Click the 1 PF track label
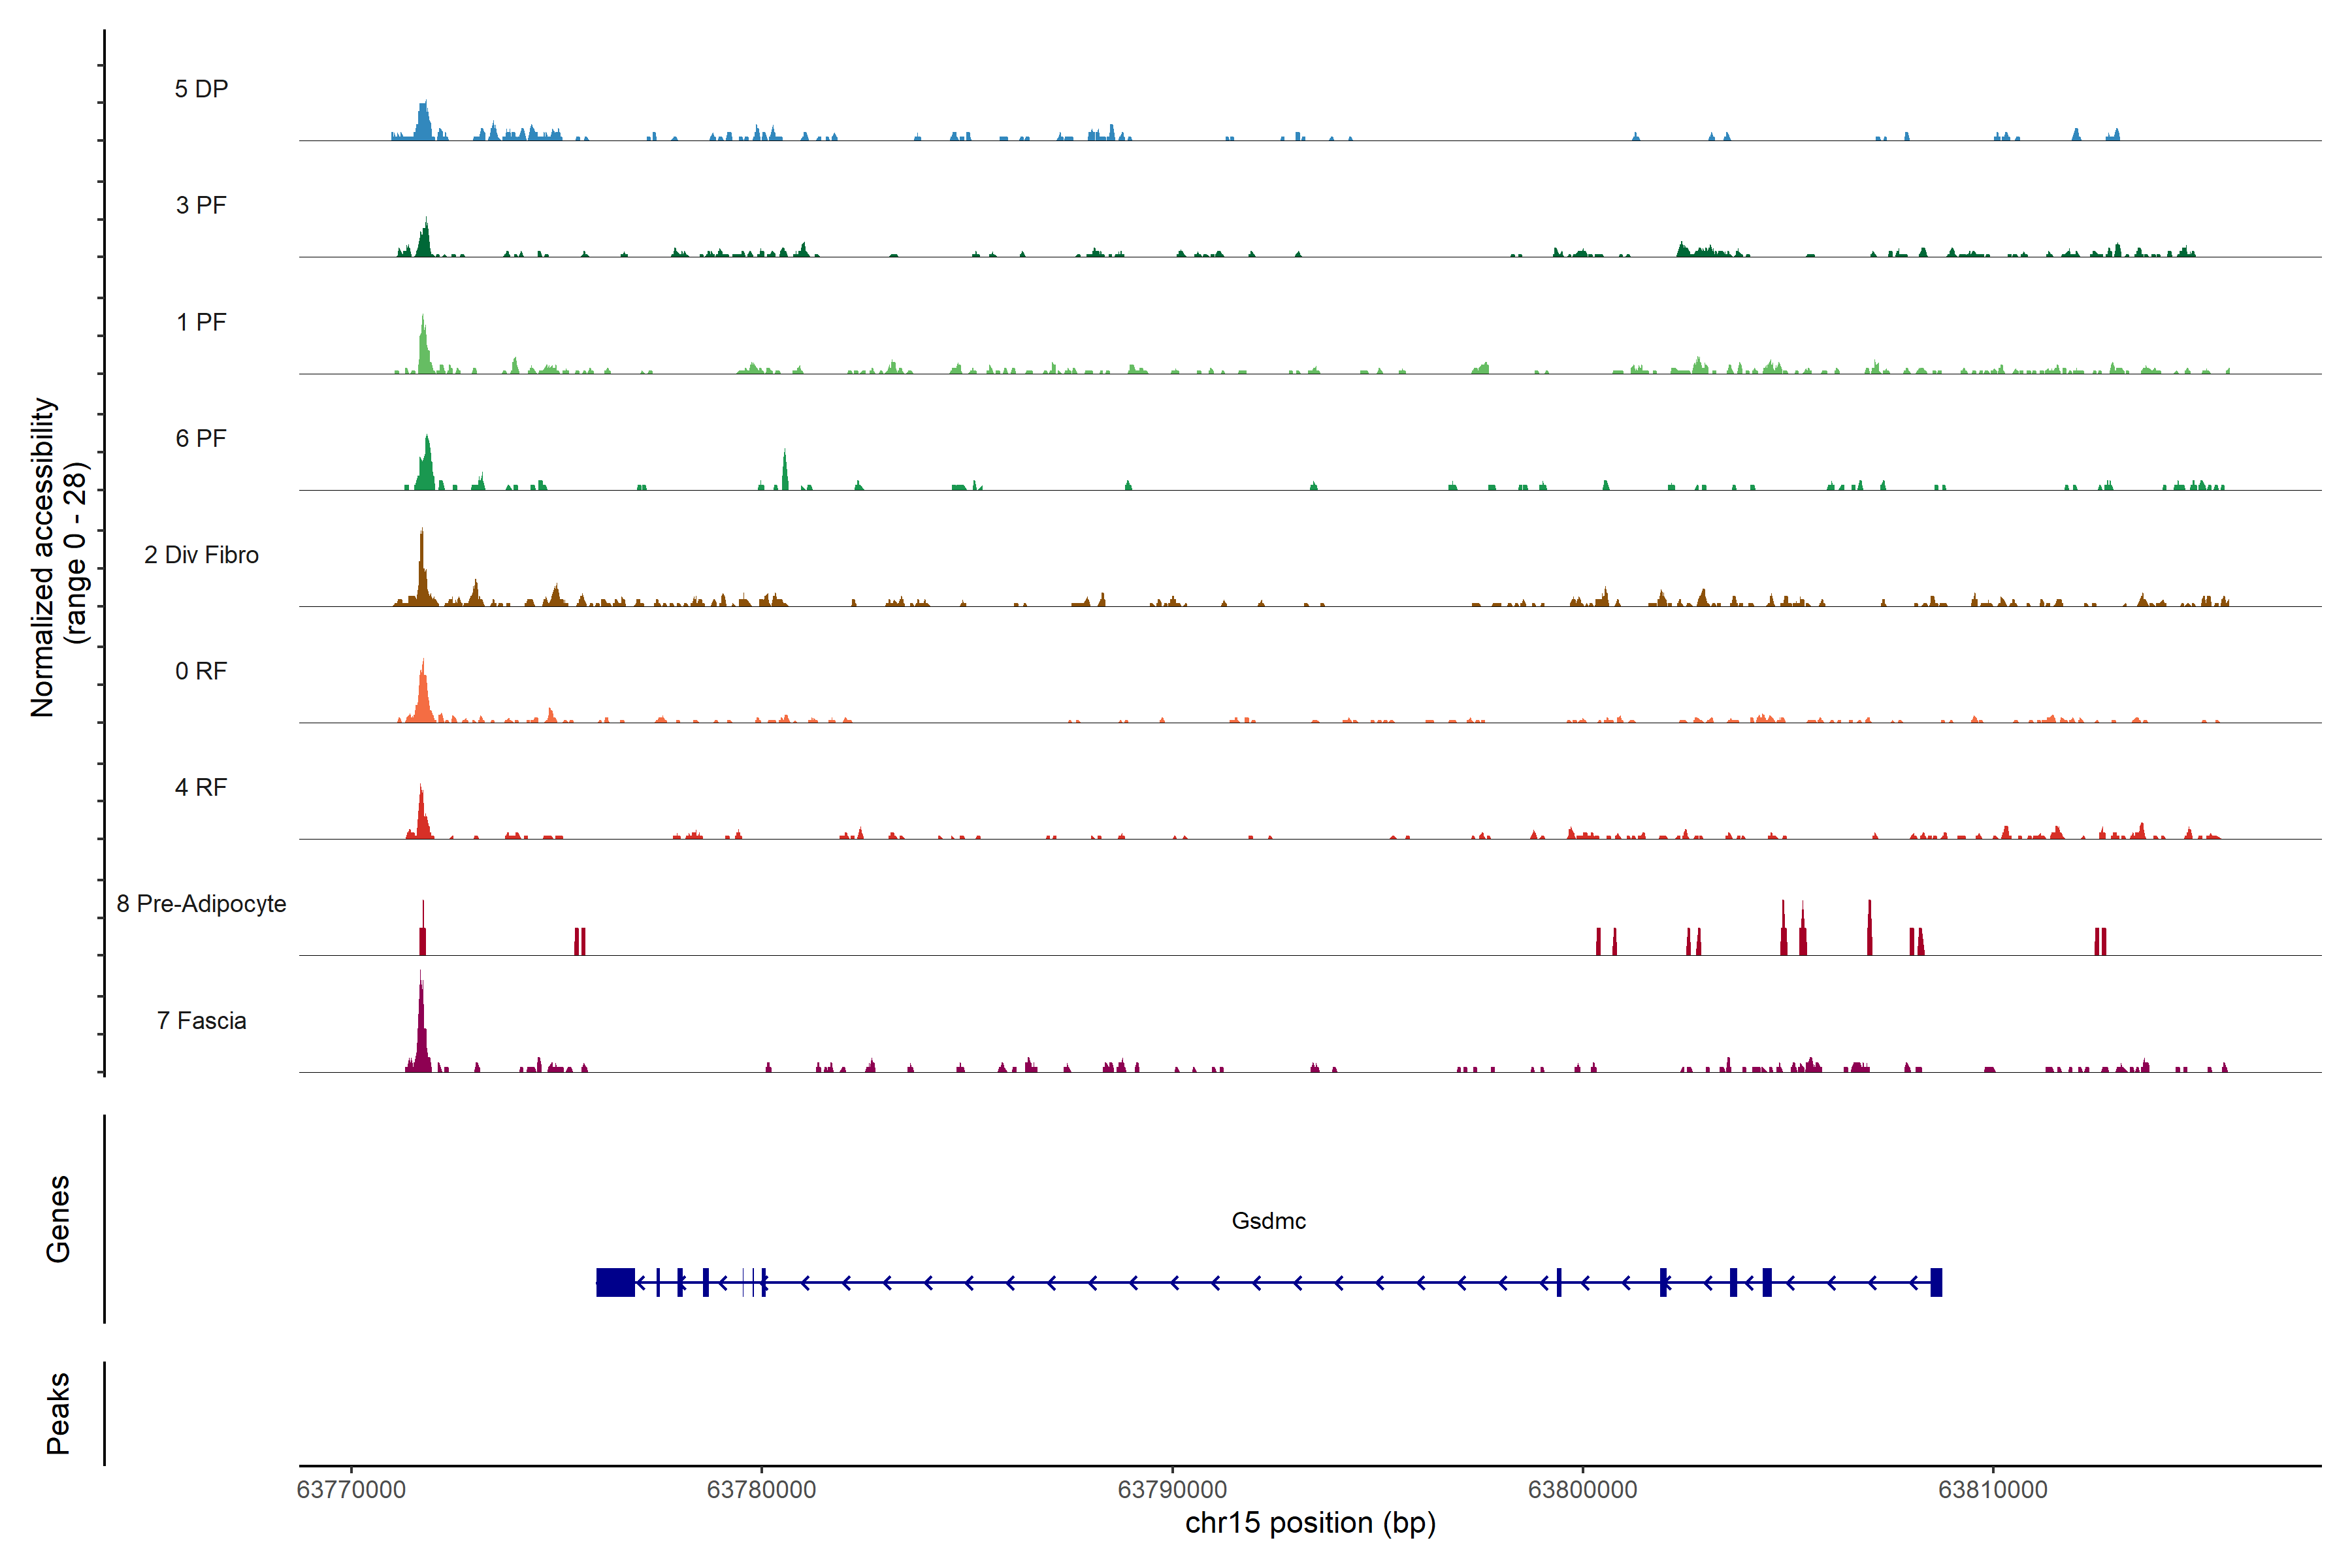 pyautogui.click(x=201, y=322)
